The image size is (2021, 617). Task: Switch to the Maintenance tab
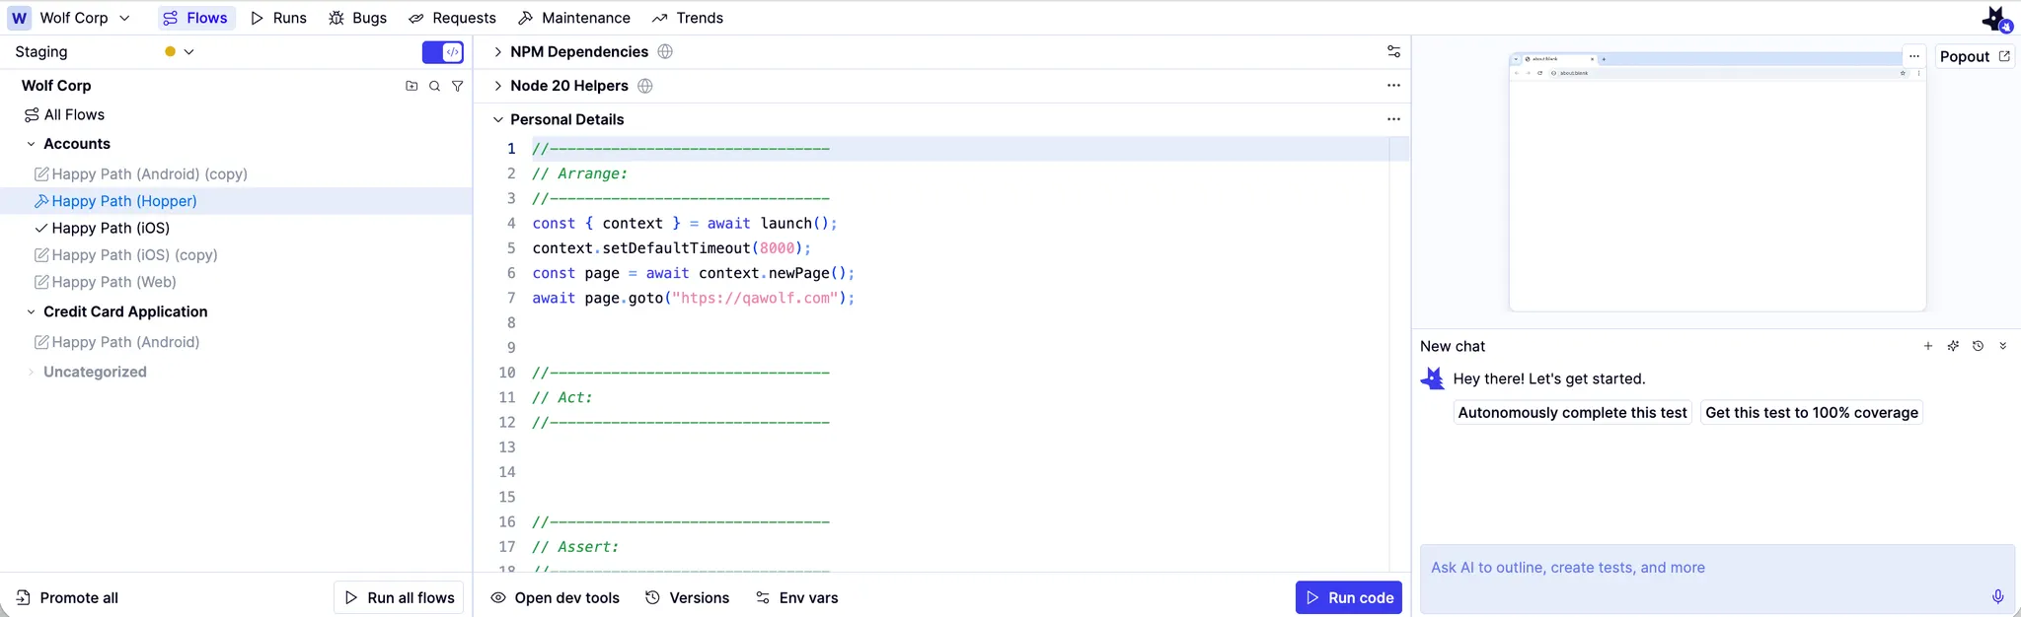pos(574,18)
